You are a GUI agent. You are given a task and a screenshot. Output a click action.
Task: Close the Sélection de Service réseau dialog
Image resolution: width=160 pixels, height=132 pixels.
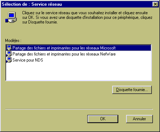[155, 4]
